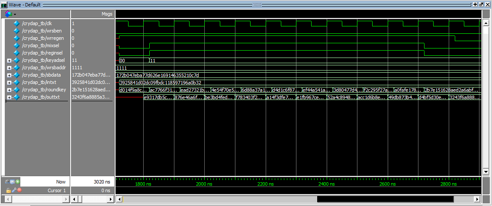Image resolution: width=492 pixels, height=206 pixels.
Task: Expand the /crydap_tb/sbdata bus
Action: [x=9, y=75]
